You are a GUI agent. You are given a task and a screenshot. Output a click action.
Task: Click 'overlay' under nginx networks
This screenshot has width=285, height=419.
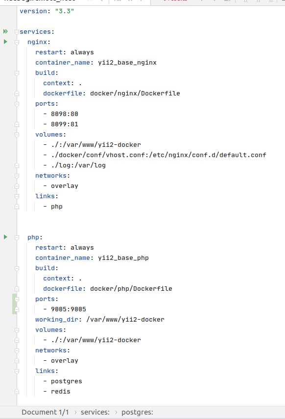pyautogui.click(x=65, y=186)
